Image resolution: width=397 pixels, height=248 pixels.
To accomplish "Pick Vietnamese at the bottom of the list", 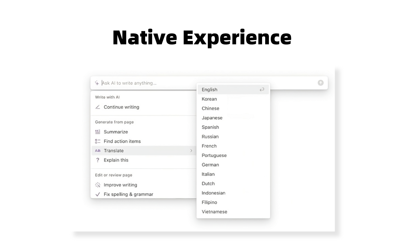I will [x=214, y=211].
